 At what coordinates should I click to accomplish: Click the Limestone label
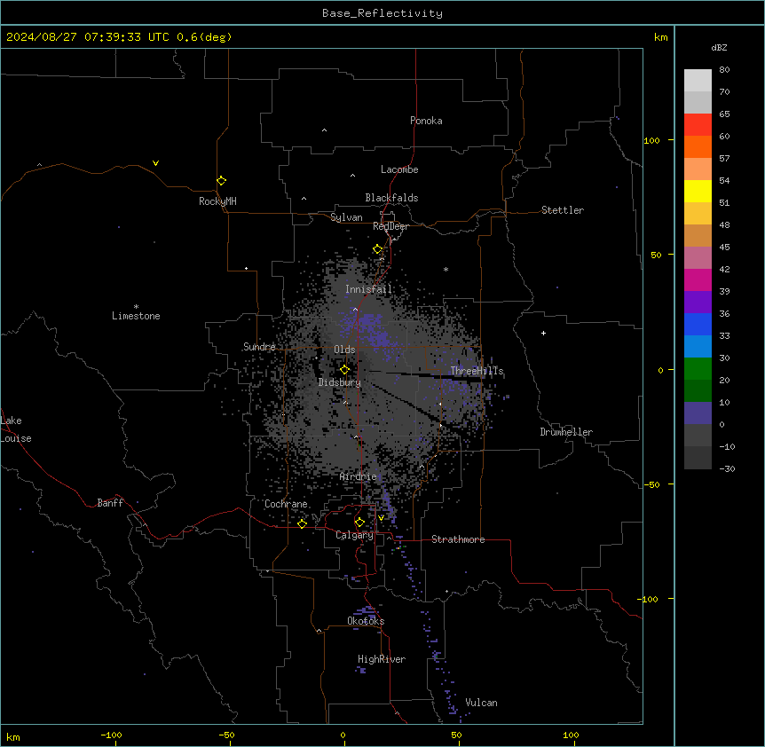[136, 316]
